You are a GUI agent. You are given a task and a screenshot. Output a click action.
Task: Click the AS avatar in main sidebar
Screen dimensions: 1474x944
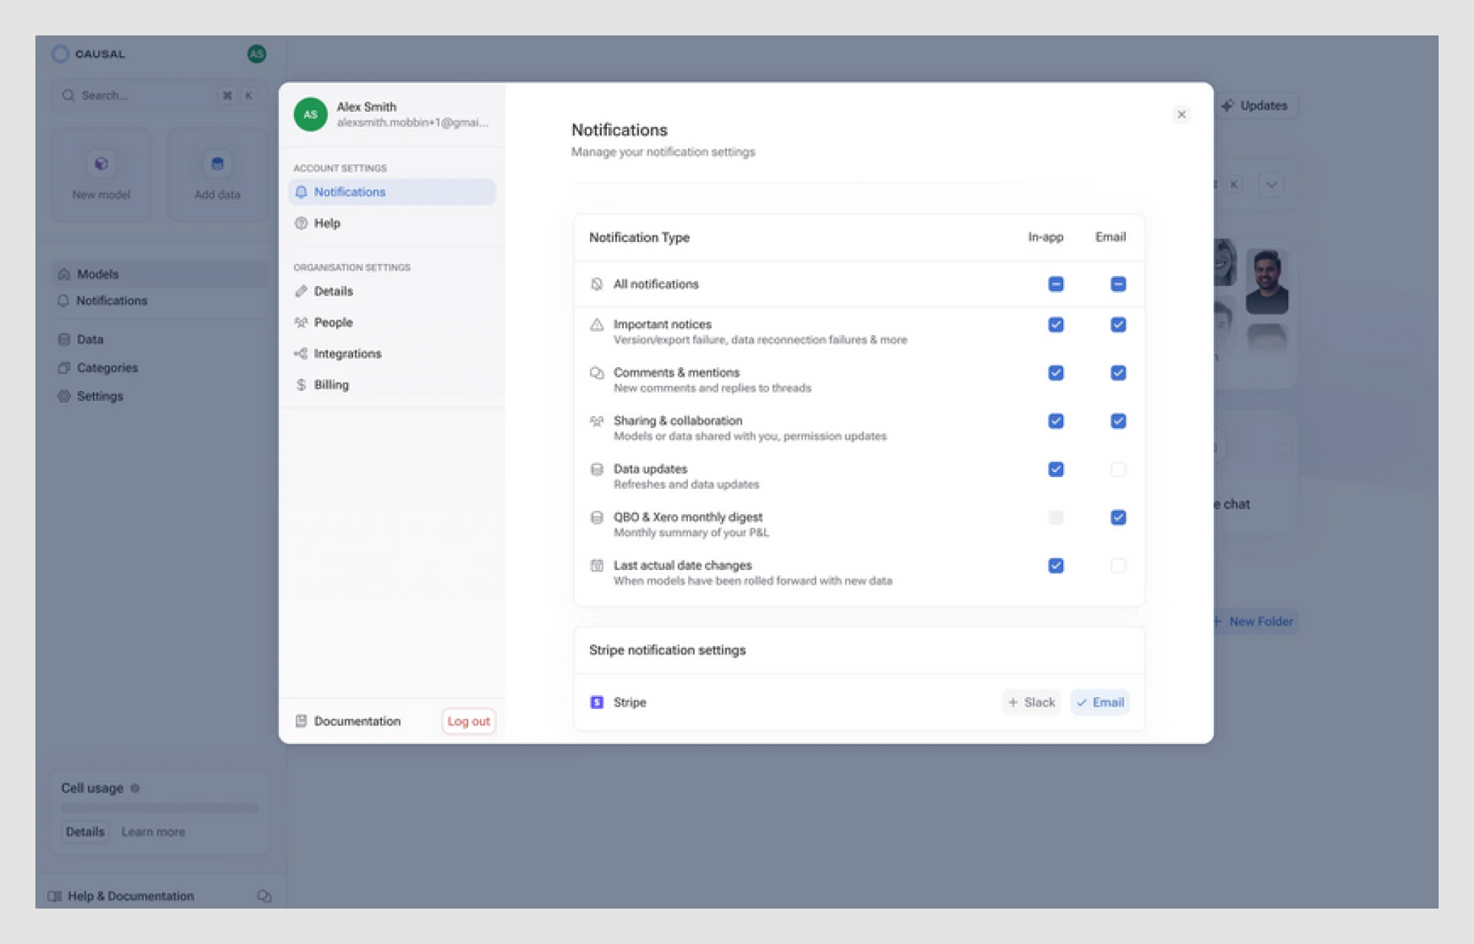(x=256, y=54)
